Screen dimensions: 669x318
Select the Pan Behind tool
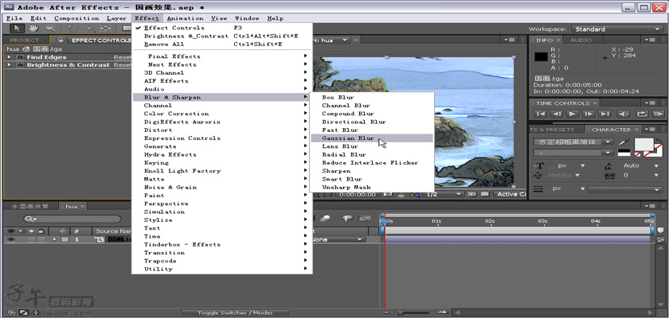click(105, 29)
